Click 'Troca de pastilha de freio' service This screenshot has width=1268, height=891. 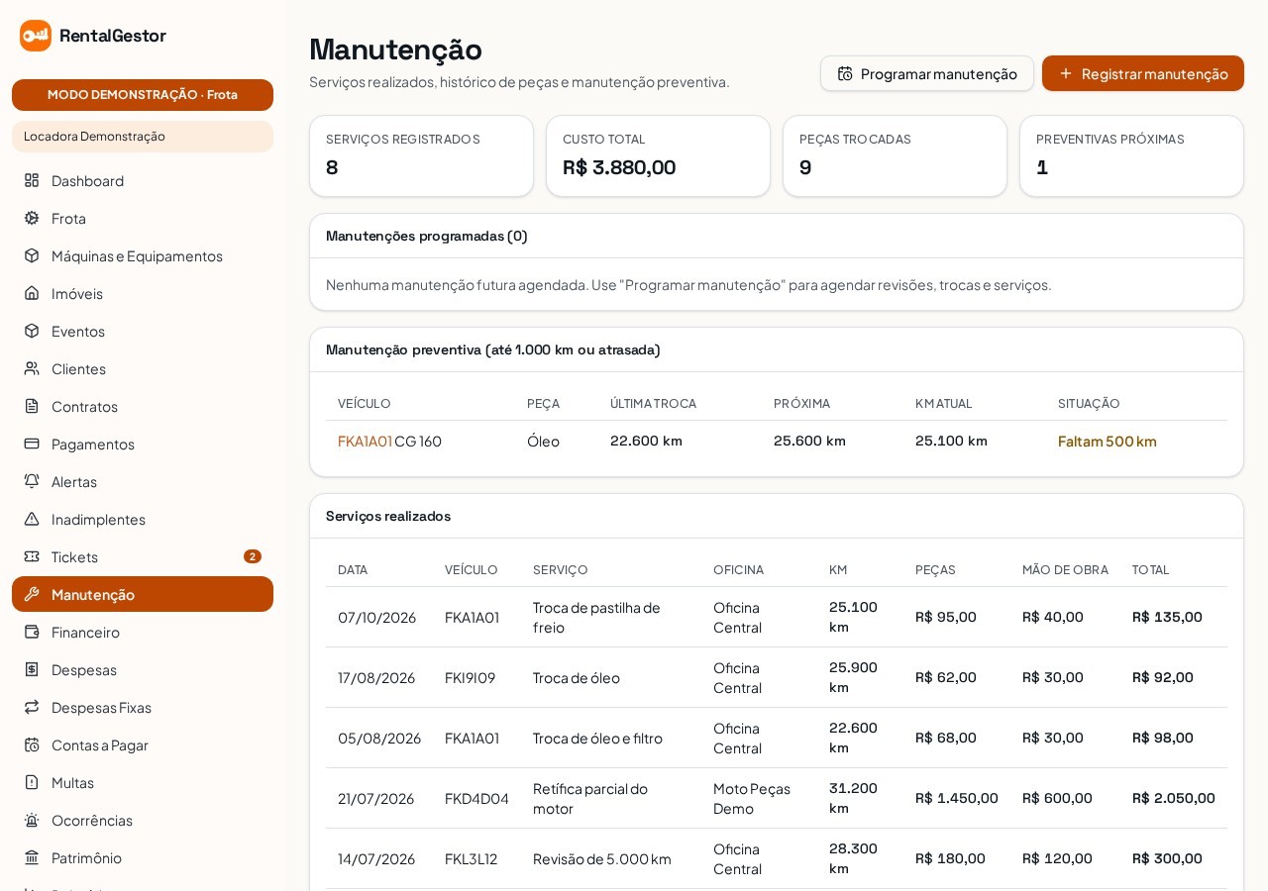pos(596,617)
